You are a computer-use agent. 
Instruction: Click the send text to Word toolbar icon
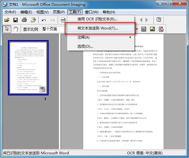point(161,29)
